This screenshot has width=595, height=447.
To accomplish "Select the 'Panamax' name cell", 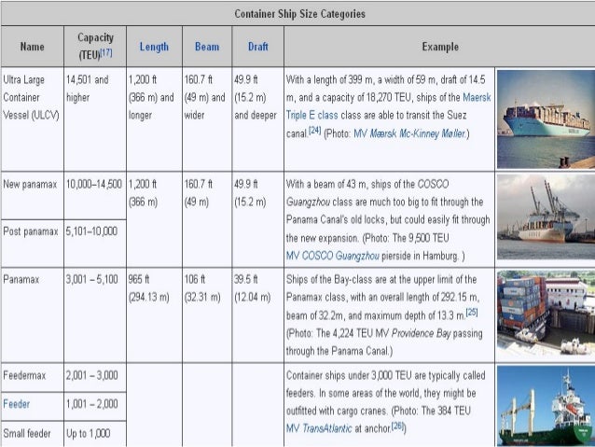I will coord(33,314).
